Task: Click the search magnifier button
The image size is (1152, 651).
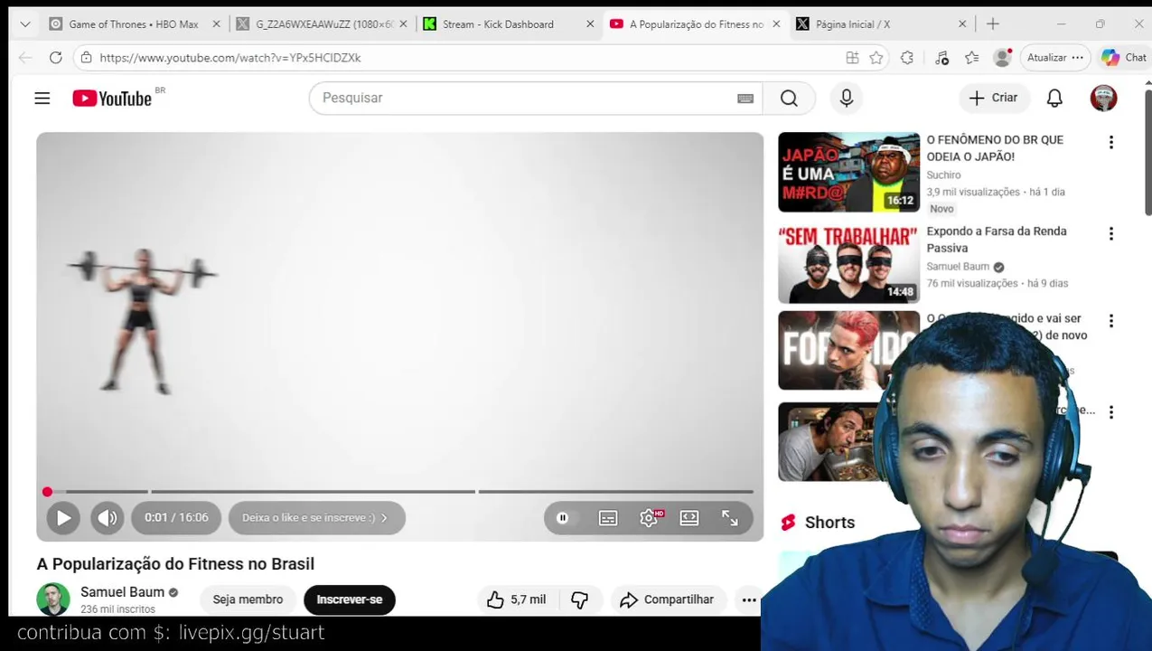Action: pos(789,98)
